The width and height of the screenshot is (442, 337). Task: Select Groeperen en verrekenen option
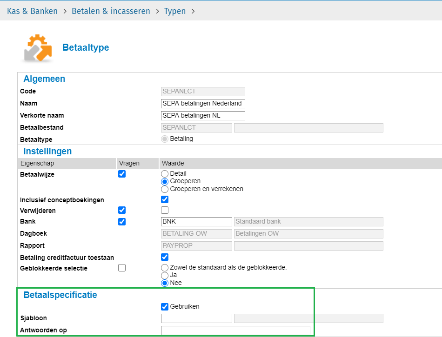[x=164, y=189]
